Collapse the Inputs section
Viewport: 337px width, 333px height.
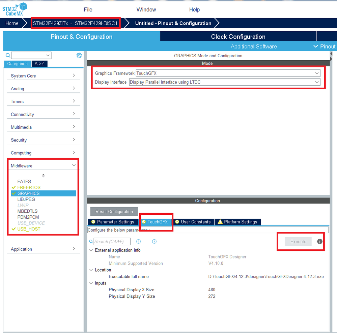(x=91, y=283)
